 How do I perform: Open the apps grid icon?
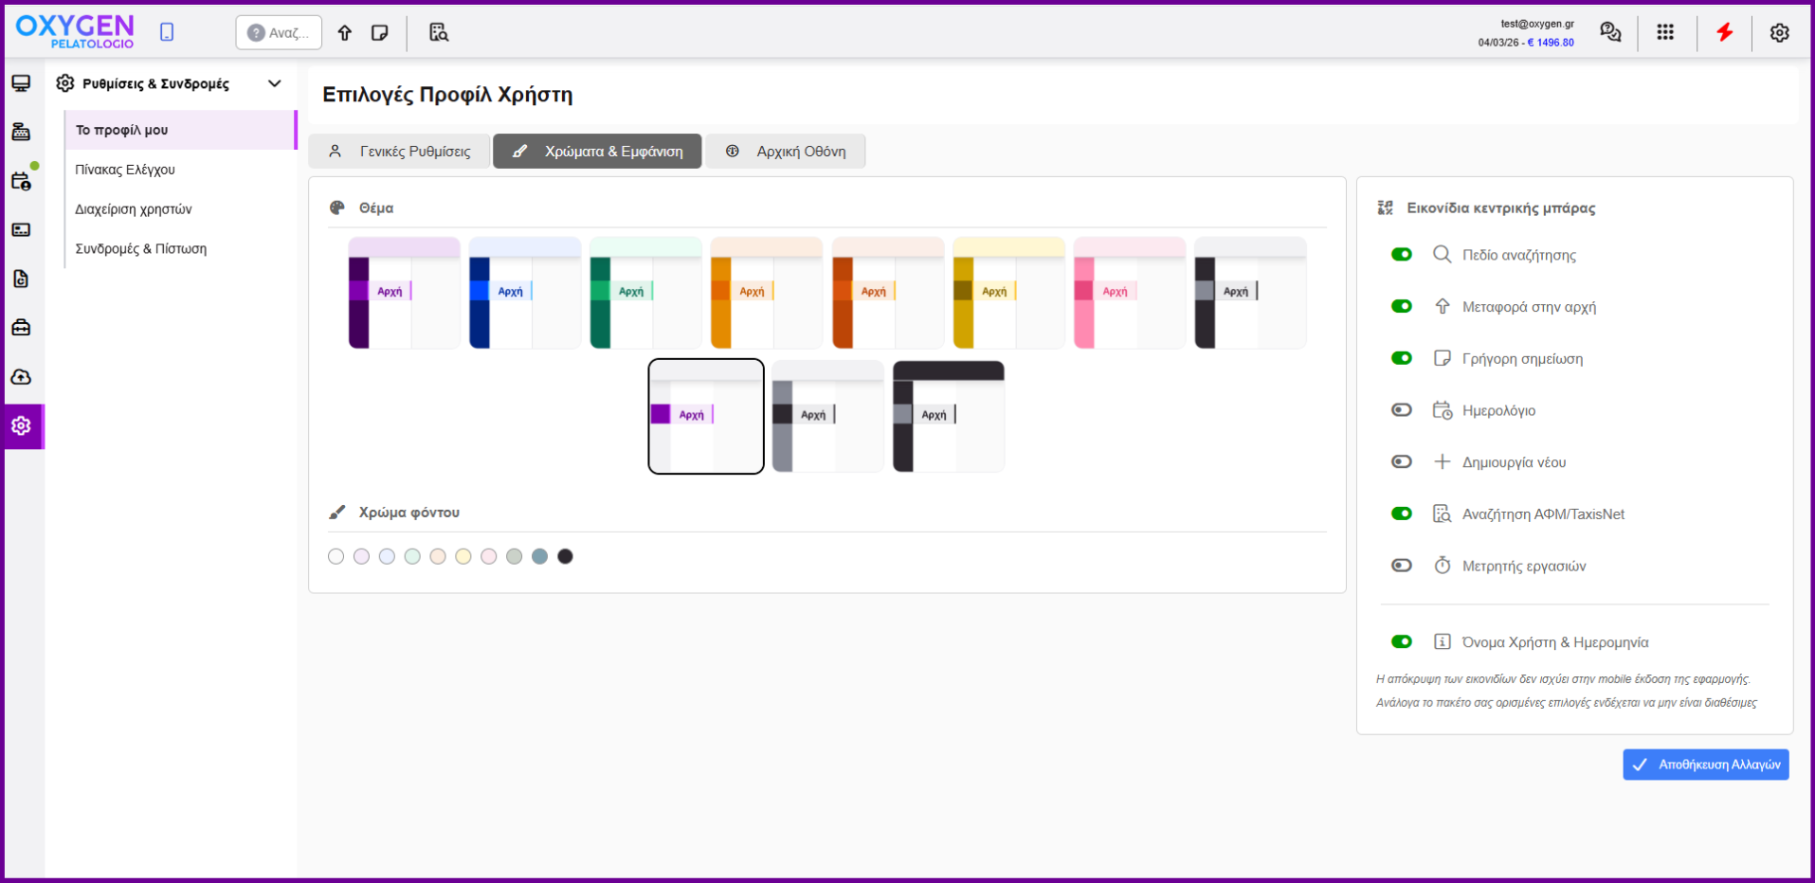tap(1665, 32)
